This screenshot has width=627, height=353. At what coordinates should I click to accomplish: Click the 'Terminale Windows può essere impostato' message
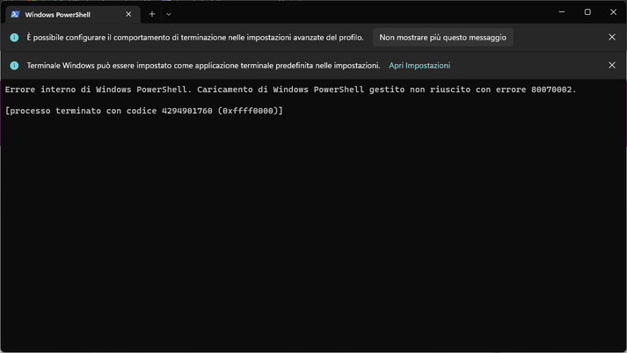(203, 66)
